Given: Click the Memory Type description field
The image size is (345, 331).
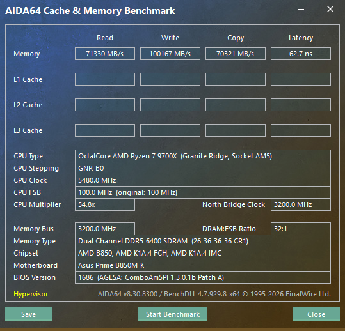Looking at the screenshot, I should coord(203,241).
